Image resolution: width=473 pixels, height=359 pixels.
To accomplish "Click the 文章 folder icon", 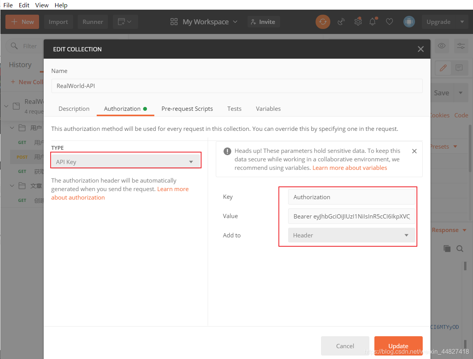I will (22, 186).
